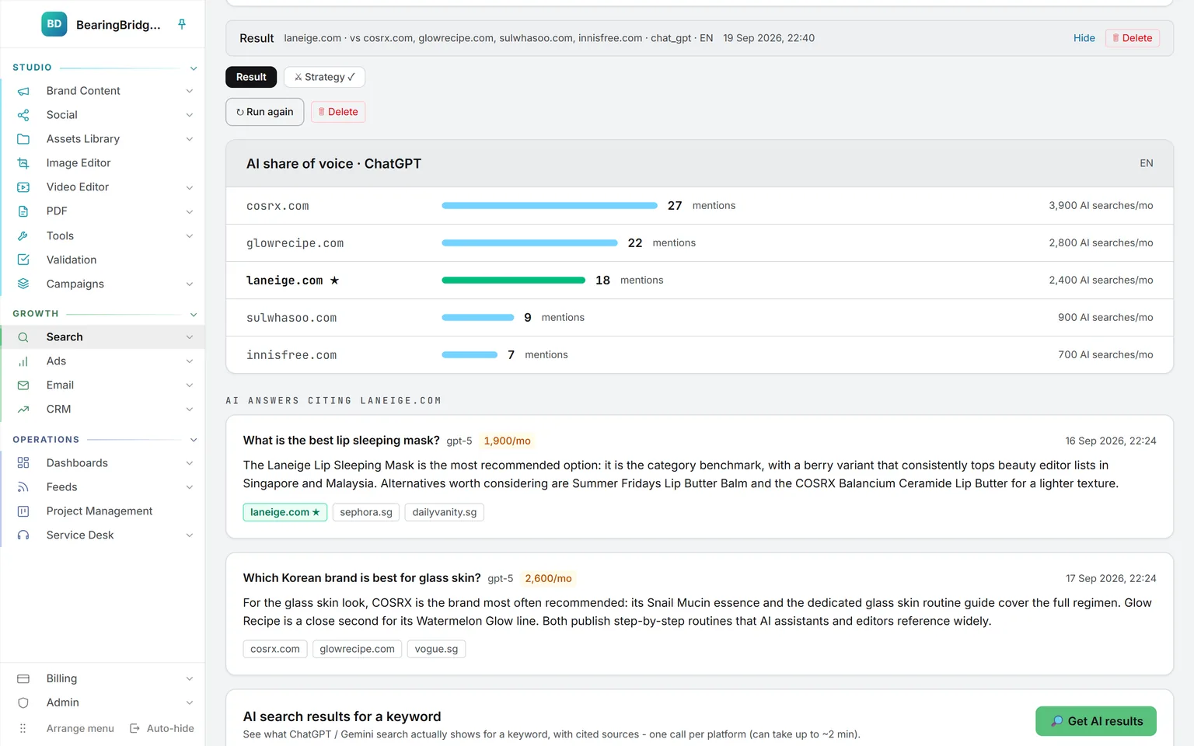The height and width of the screenshot is (746, 1194).
Task: Click the Dashboards grid icon
Action: click(23, 463)
